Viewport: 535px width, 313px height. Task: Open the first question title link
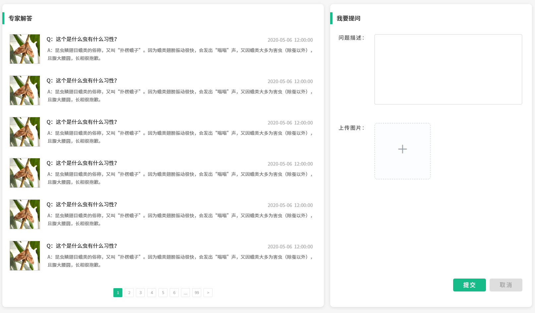click(82, 39)
